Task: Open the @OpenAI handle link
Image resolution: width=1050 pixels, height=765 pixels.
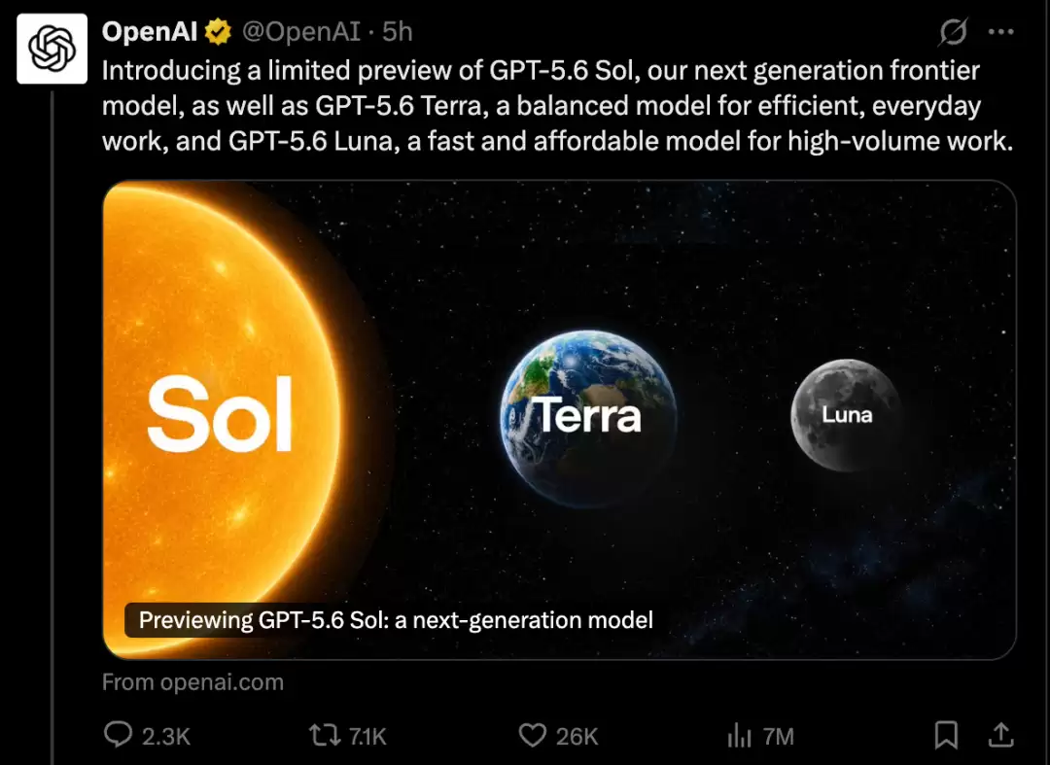Action: 300,31
